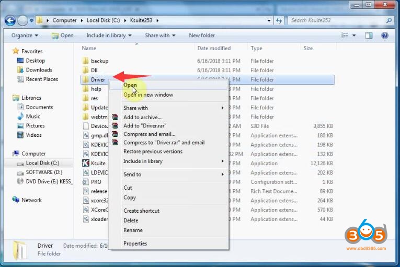Sort by the Name column header
The height and width of the screenshot is (267, 400).
tap(89, 48)
